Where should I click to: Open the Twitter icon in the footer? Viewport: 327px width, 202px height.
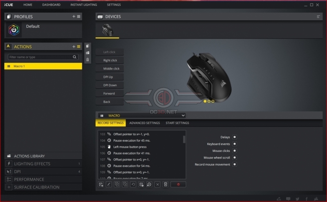pyautogui.click(x=298, y=199)
